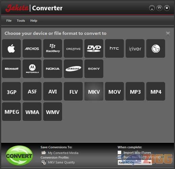175x169 pixels.
Task: Select the MPEG format tile
Action: 12,112
